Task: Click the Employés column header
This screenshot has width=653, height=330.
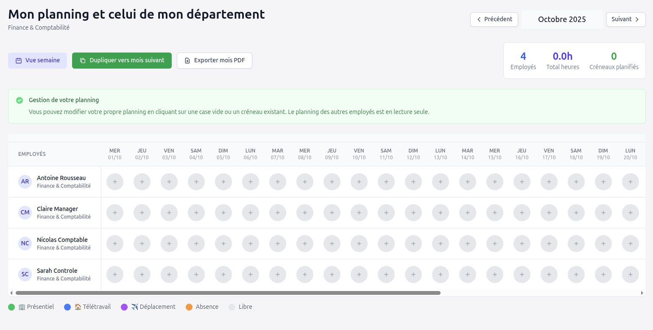Action: [32, 154]
